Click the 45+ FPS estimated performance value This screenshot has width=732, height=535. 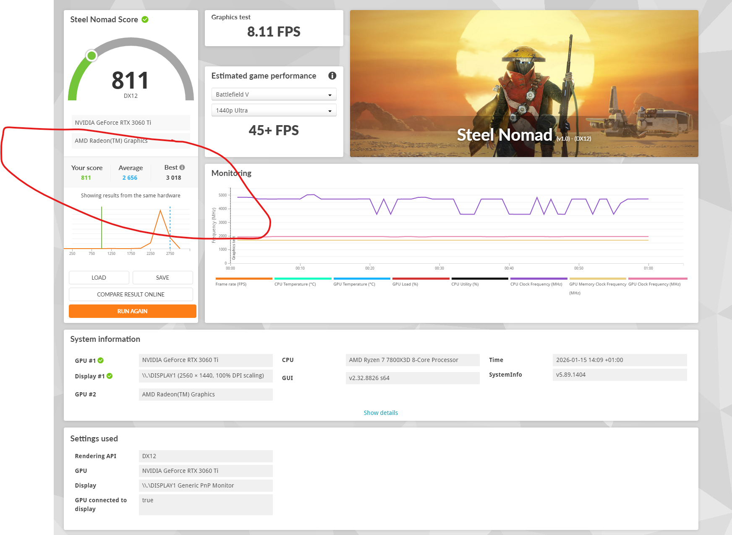[x=274, y=131]
